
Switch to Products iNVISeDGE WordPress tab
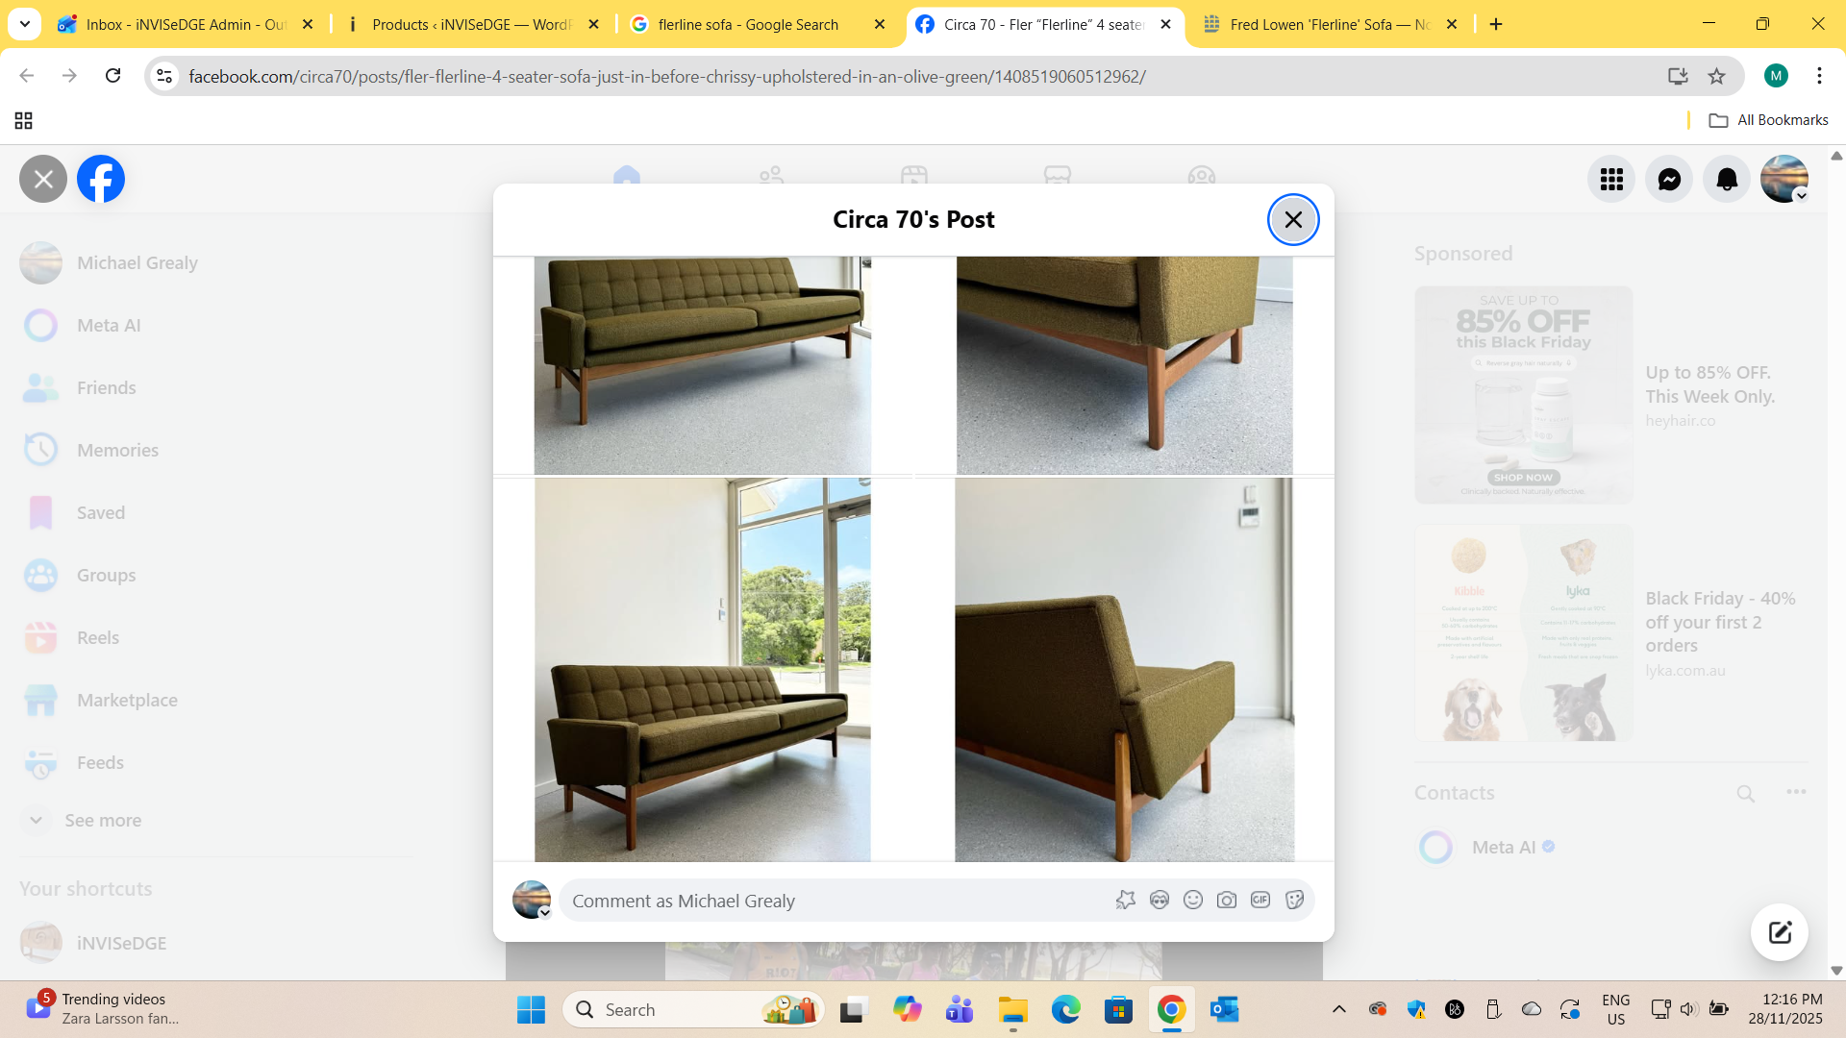[x=471, y=24]
